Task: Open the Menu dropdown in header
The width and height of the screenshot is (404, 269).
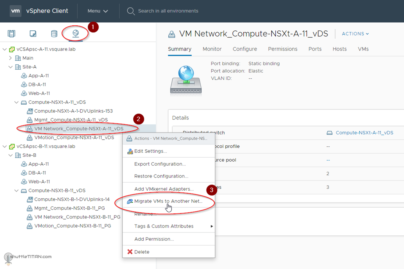Action: [x=98, y=11]
